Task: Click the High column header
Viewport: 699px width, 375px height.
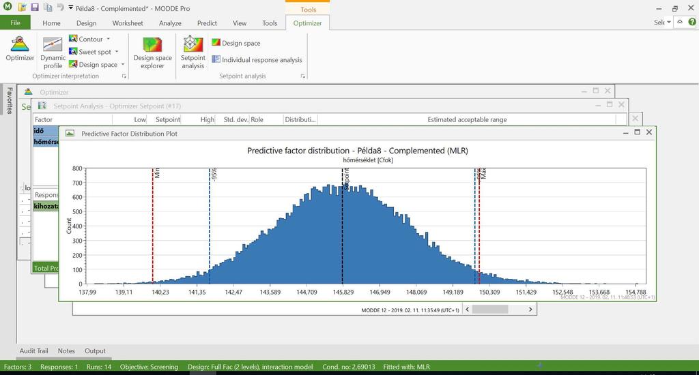Action: tap(199, 119)
